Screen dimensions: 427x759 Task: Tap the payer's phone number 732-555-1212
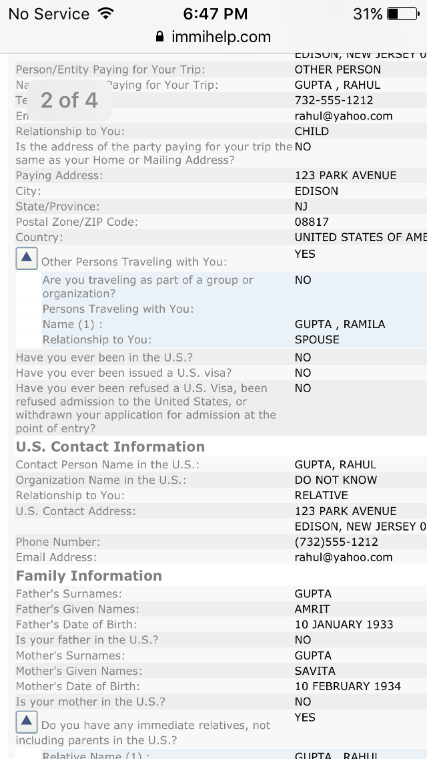334,100
